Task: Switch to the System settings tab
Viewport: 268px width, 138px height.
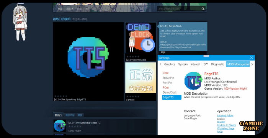Action: pyautogui.click(x=183, y=64)
